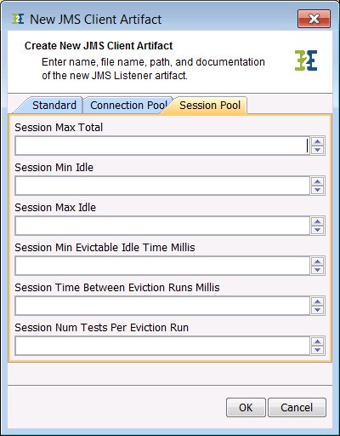Focus the Session Max Total field

(x=162, y=146)
